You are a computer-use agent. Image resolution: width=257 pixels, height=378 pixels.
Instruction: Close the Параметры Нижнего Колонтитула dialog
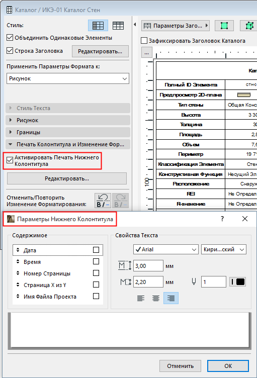[x=245, y=219]
